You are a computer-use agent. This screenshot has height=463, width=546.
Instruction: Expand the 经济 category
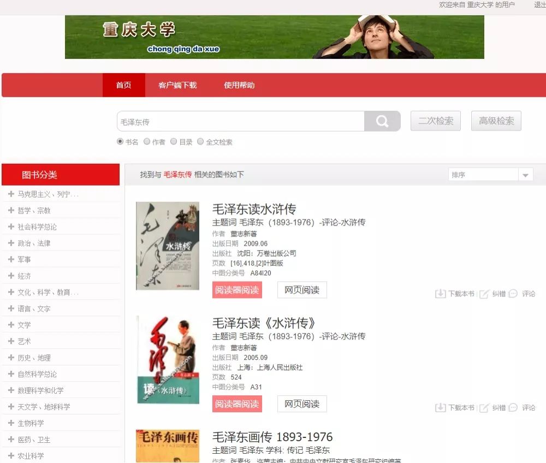click(x=11, y=276)
